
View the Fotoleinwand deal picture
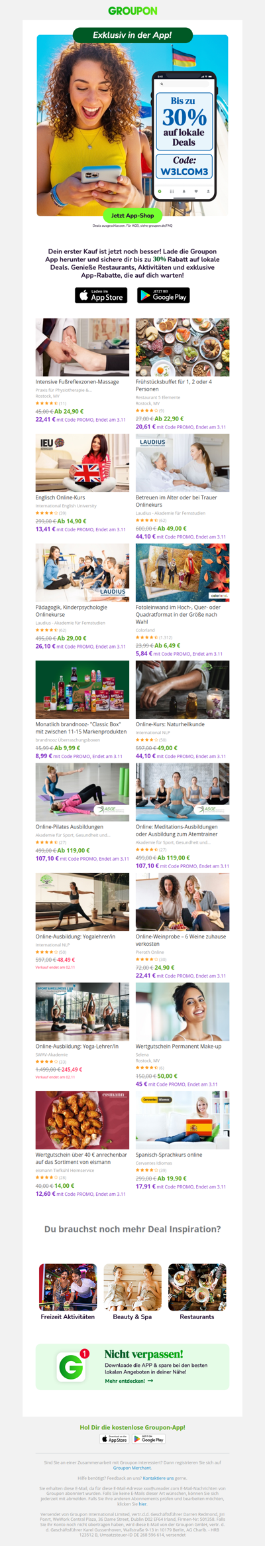[x=182, y=572]
